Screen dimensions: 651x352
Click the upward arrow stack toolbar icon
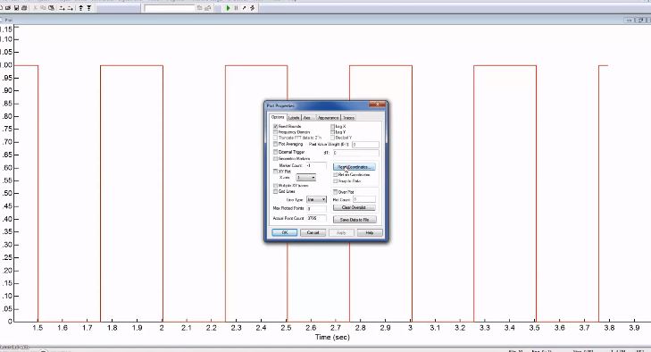[80, 8]
